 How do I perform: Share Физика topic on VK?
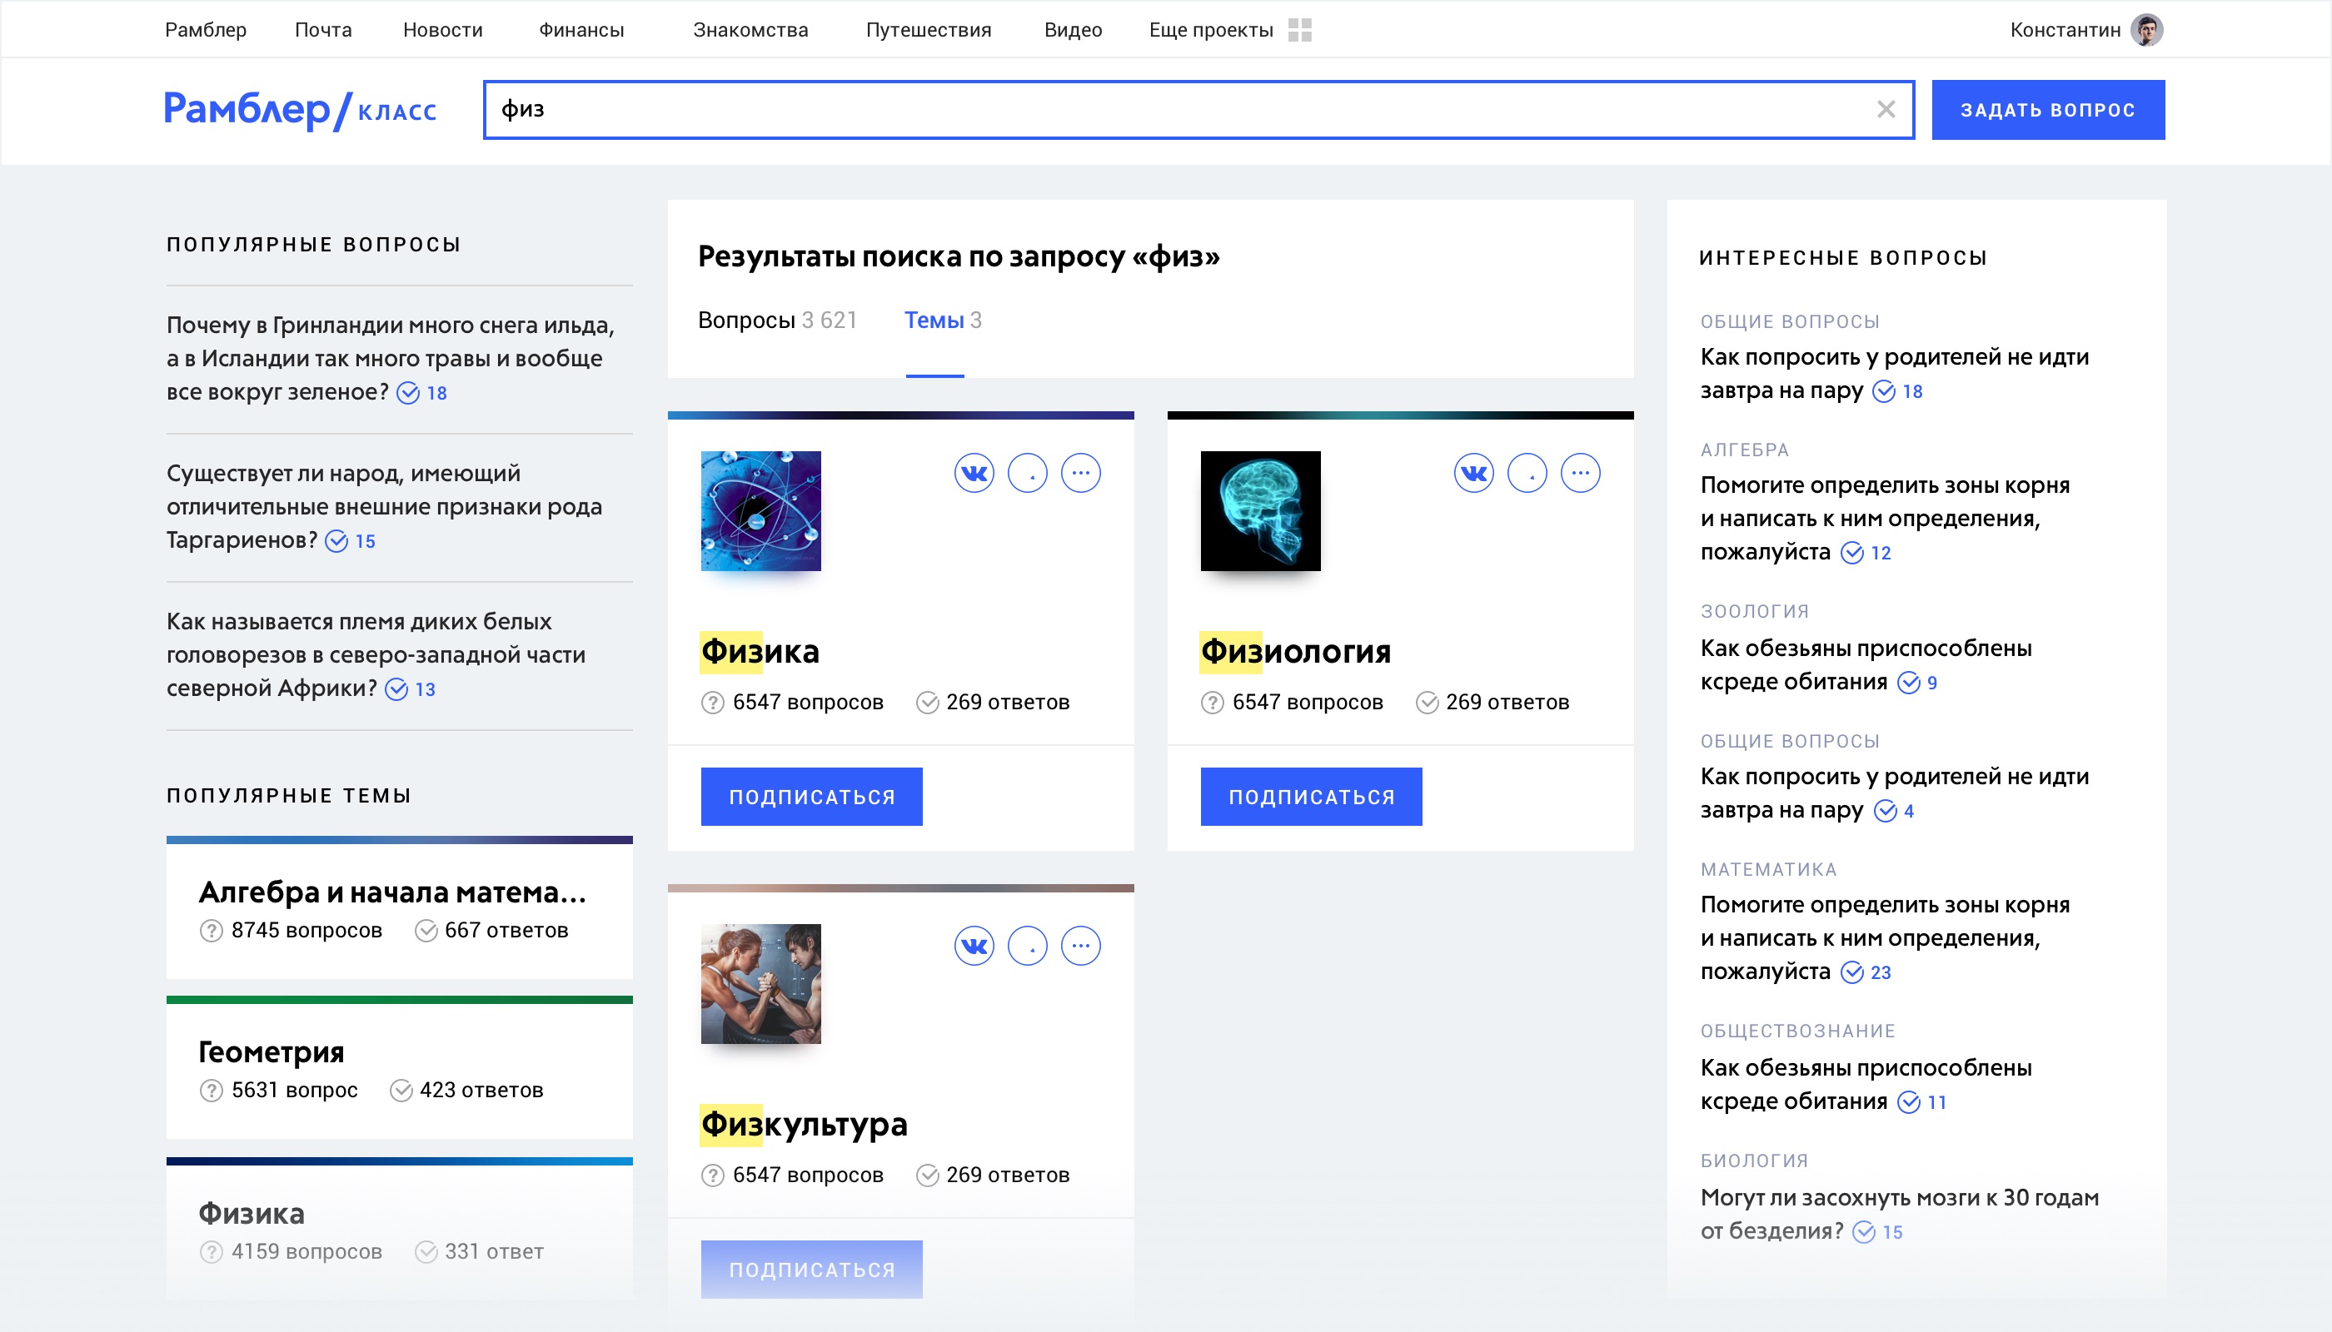pyautogui.click(x=974, y=473)
